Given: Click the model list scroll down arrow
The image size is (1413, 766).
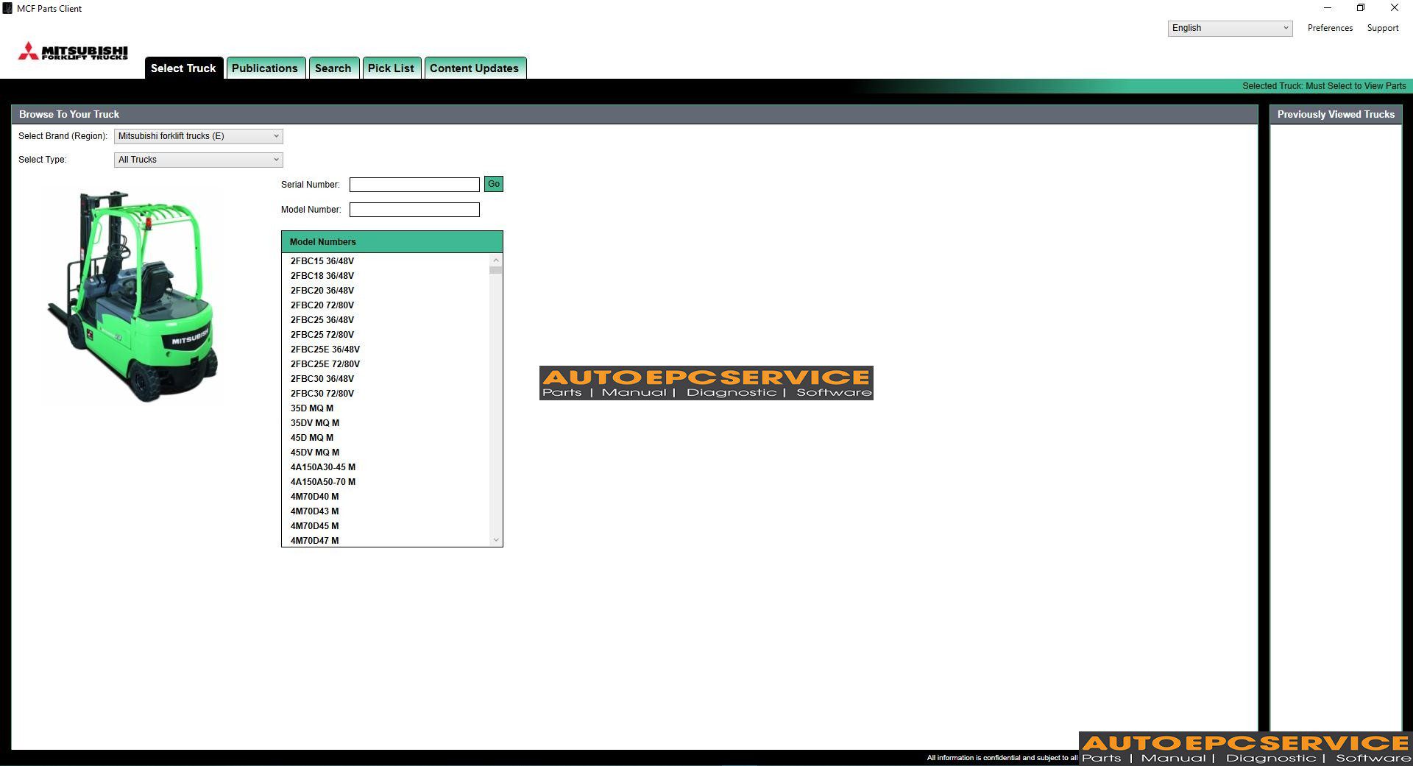Looking at the screenshot, I should (x=496, y=540).
